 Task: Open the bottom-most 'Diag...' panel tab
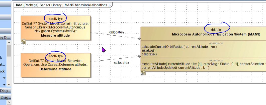[x=6, y=97]
